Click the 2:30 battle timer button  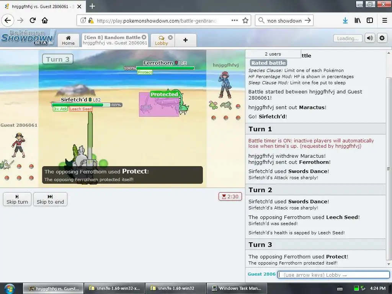230,196
